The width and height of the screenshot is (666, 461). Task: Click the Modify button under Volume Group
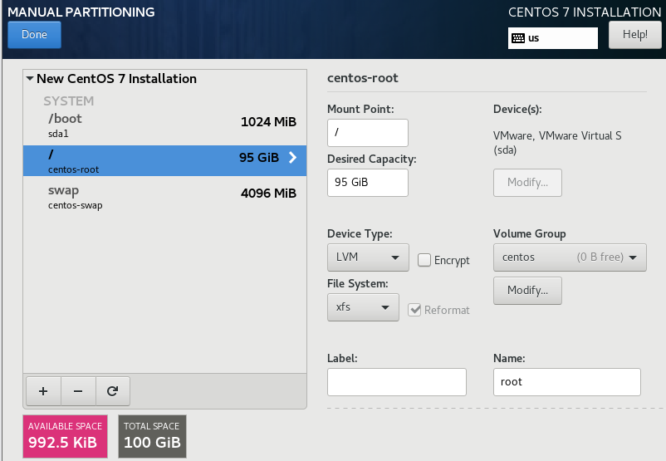(527, 291)
